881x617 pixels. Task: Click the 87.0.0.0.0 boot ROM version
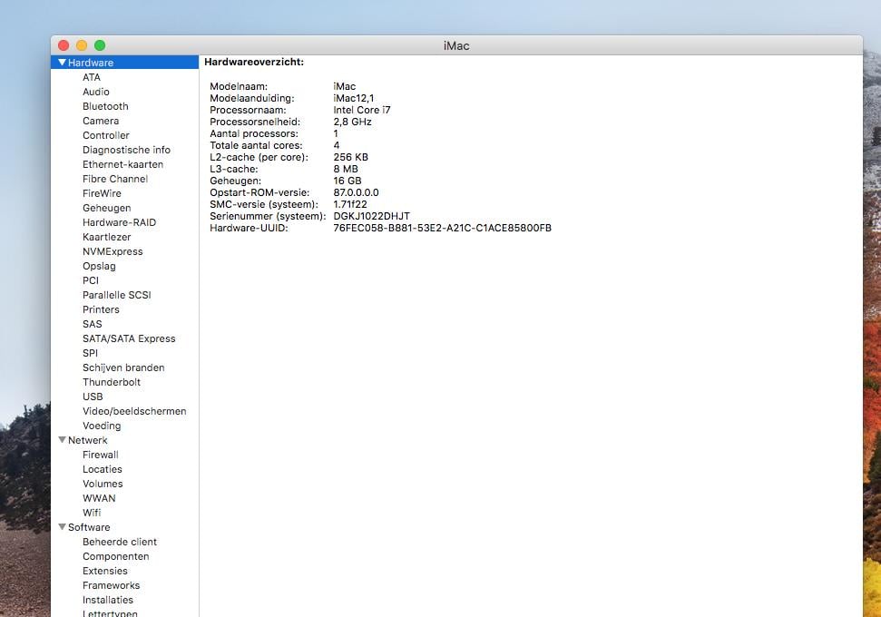356,192
